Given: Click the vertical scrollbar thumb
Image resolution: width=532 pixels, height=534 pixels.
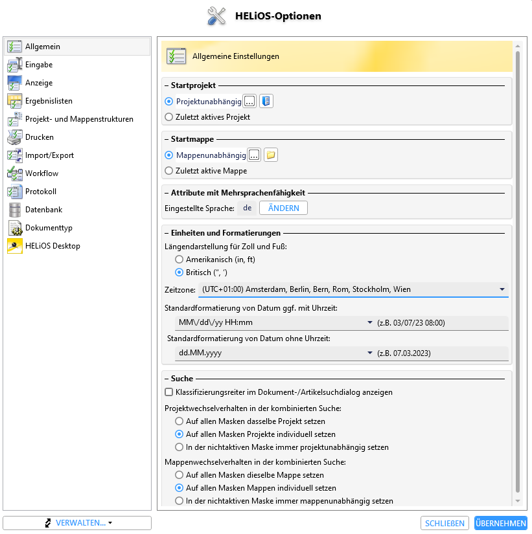Looking at the screenshot, I should click(518, 272).
